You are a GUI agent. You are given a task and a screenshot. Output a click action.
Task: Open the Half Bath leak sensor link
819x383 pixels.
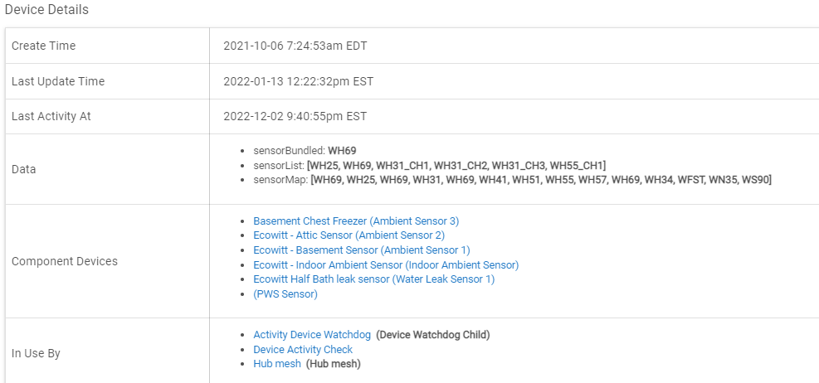(x=373, y=279)
